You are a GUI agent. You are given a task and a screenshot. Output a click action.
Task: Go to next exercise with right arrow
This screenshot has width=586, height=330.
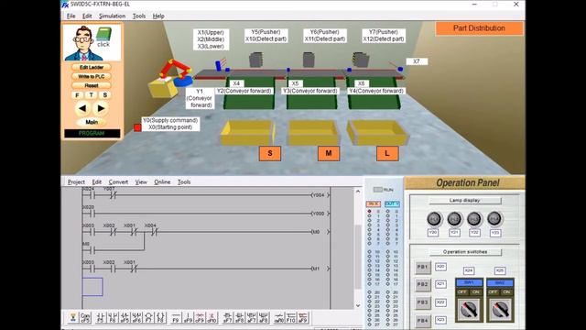101,108
